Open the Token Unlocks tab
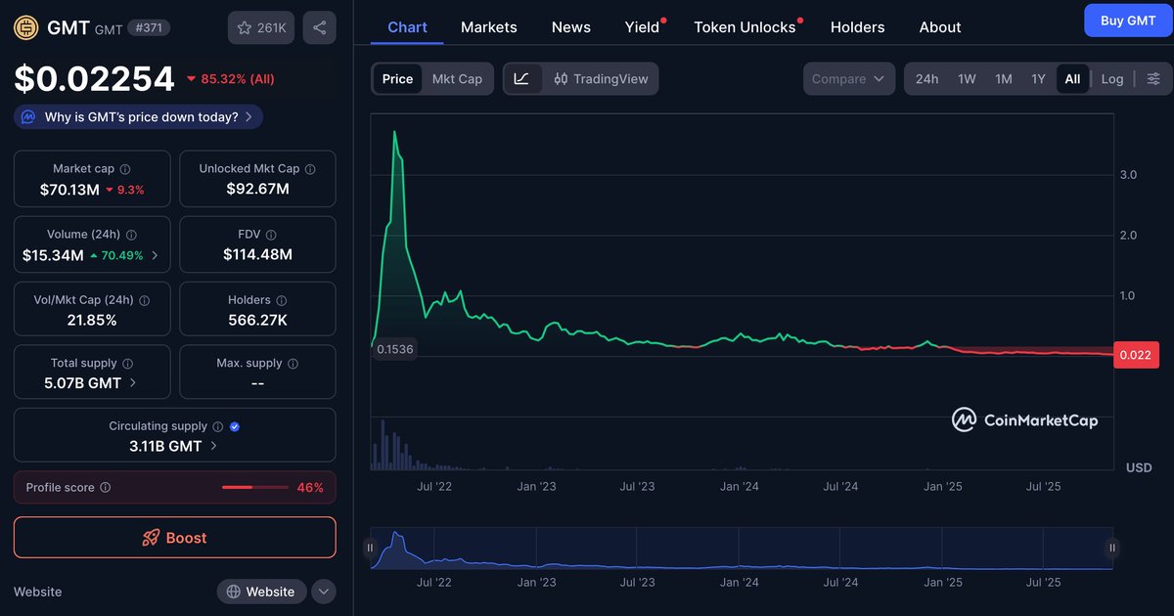This screenshot has height=616, width=1174. (745, 27)
